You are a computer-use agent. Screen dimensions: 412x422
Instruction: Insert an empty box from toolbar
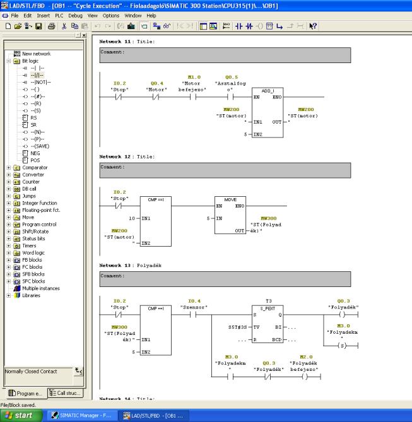pos(269,26)
